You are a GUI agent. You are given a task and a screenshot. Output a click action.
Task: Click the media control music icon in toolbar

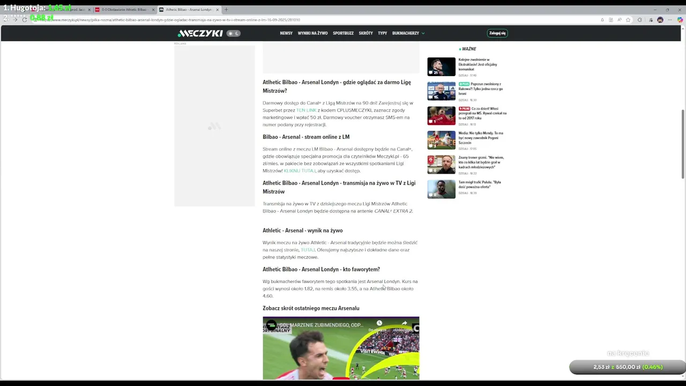pyautogui.click(x=650, y=20)
